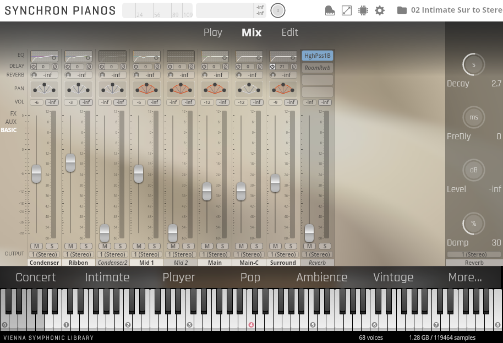Switch to the Play tab

[213, 32]
